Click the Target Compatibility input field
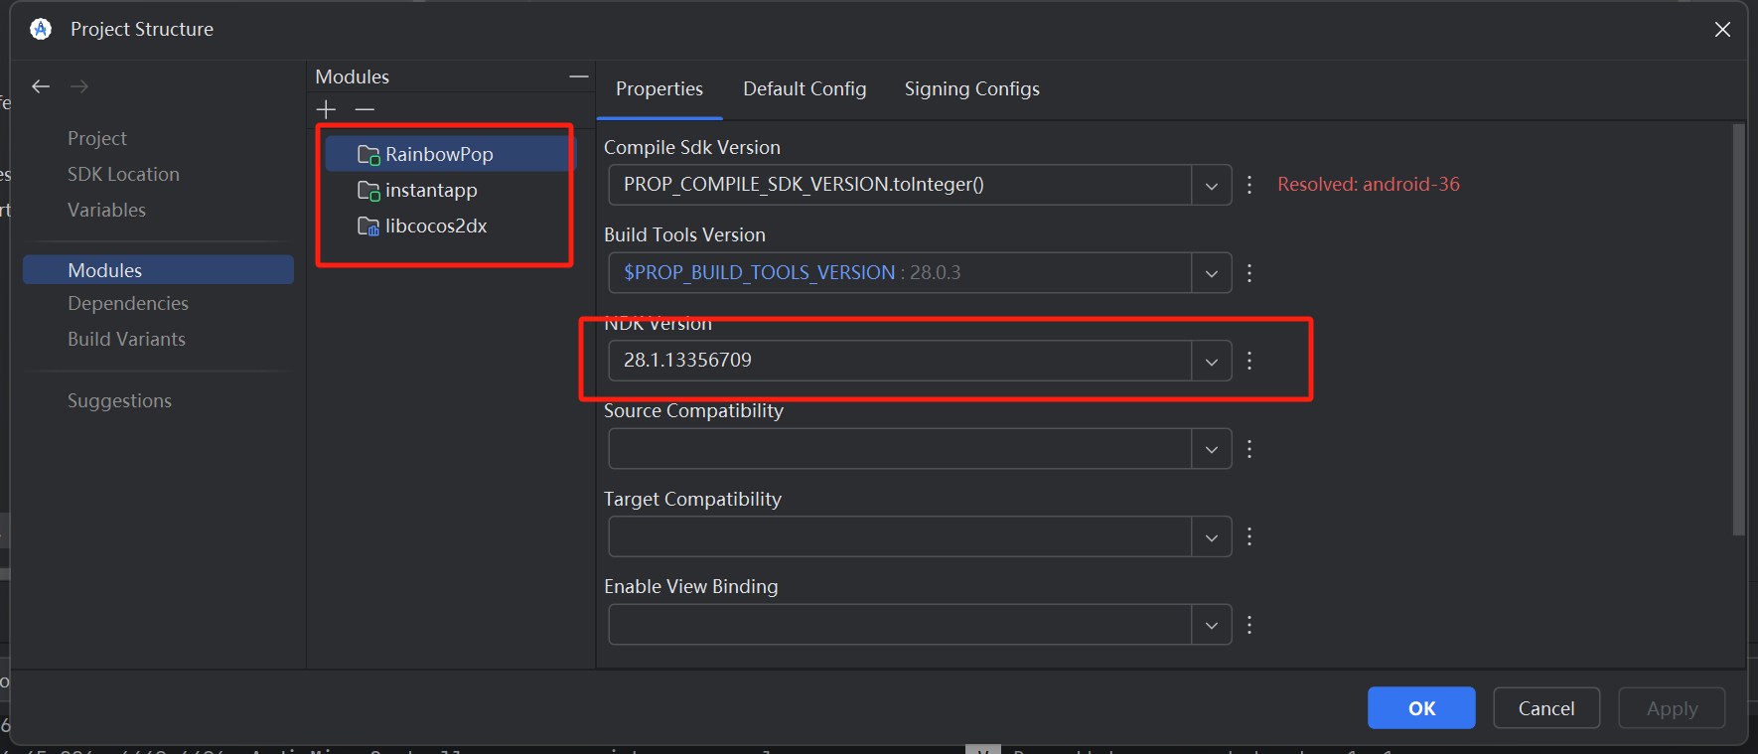This screenshot has width=1758, height=754. point(899,537)
